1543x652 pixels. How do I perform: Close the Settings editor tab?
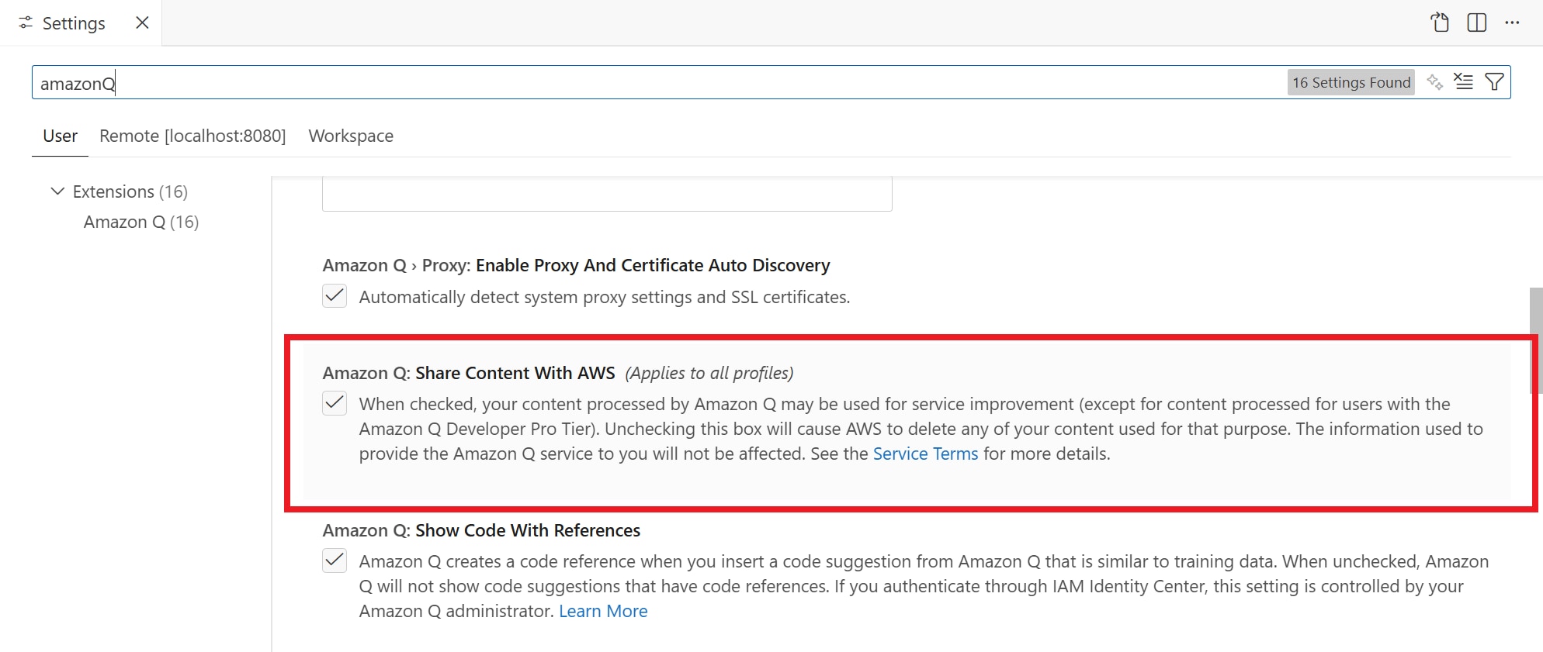tap(142, 22)
